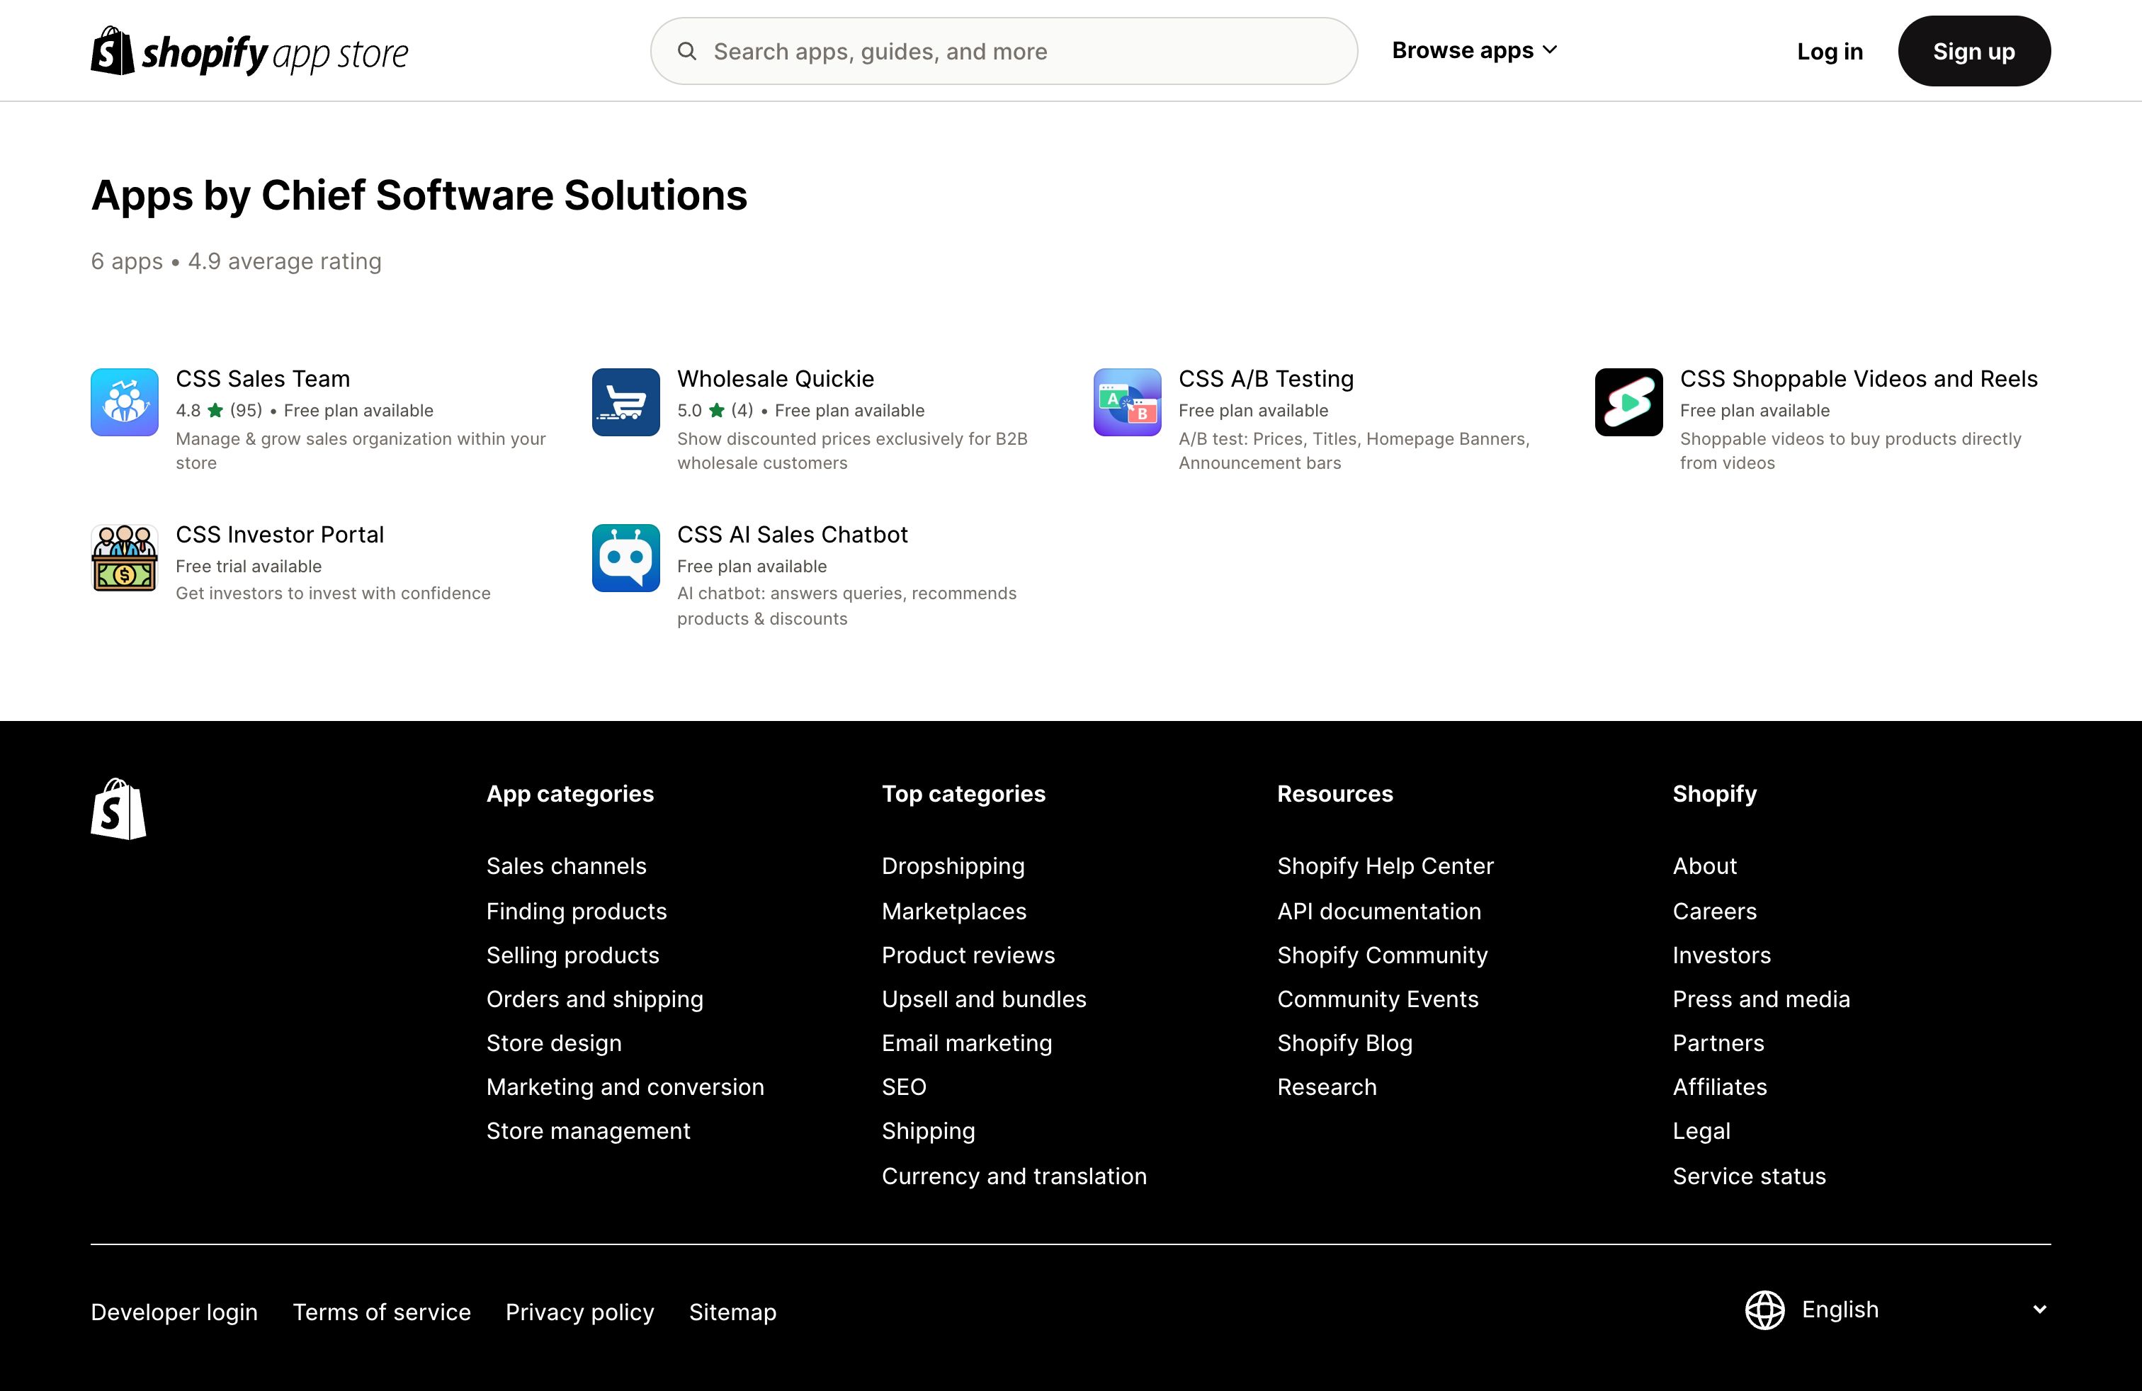Visit the Developer login page
2142x1391 pixels.
click(174, 1312)
